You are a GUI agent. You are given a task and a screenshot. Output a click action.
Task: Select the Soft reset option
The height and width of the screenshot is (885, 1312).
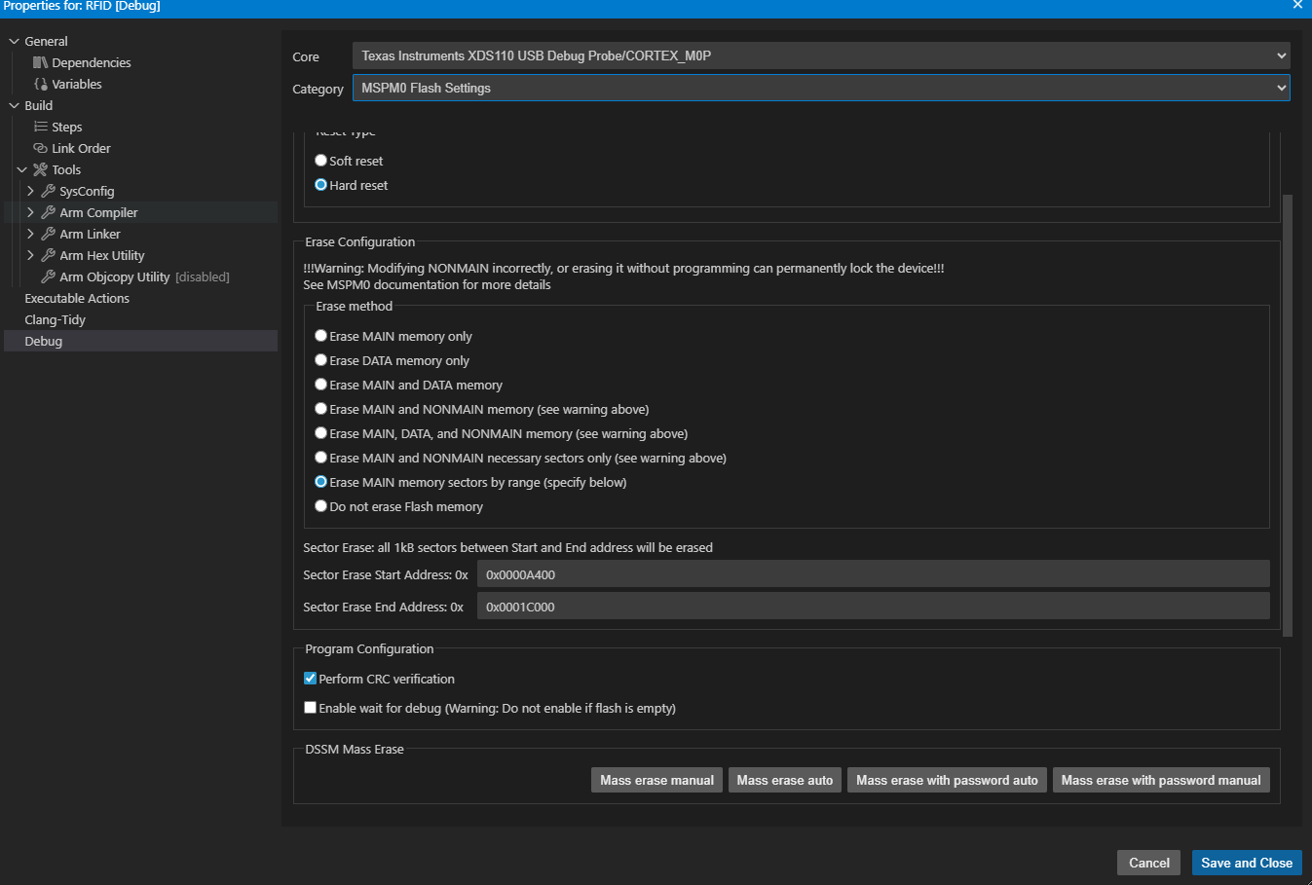coord(320,161)
